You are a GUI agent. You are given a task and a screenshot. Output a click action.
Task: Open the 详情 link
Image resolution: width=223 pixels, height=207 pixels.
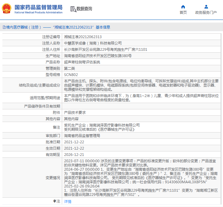68,202
